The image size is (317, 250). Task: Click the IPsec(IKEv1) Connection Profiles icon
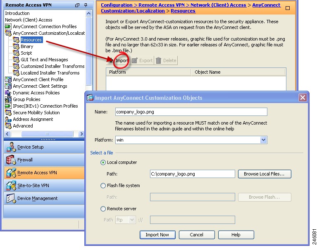[x=8, y=106]
